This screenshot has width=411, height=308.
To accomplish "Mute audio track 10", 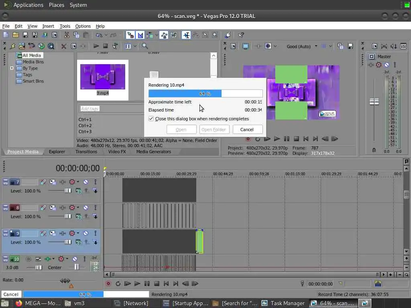I will (75, 259).
